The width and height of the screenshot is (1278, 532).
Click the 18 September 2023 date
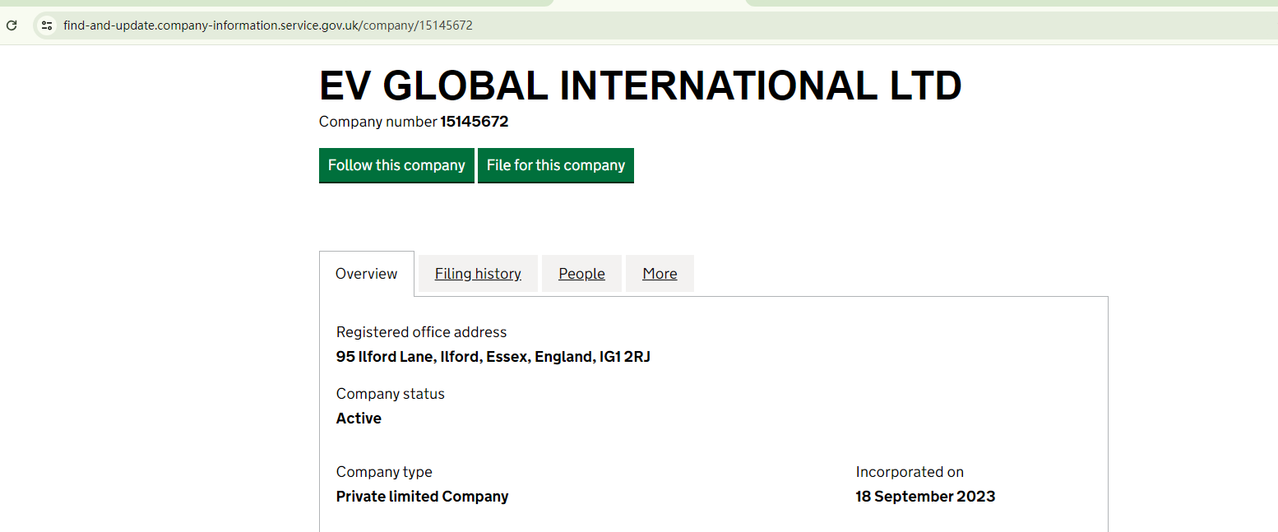(925, 497)
